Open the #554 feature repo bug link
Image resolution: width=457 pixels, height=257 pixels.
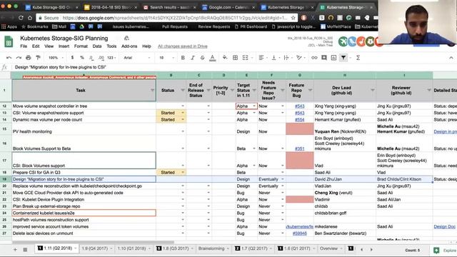(x=299, y=120)
